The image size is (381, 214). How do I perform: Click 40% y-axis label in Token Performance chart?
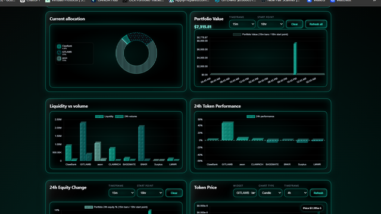click(x=200, y=125)
